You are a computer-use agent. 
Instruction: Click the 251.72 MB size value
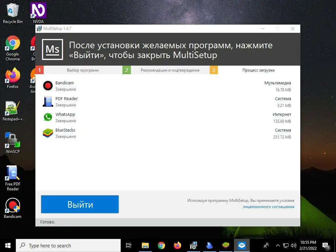point(282,137)
